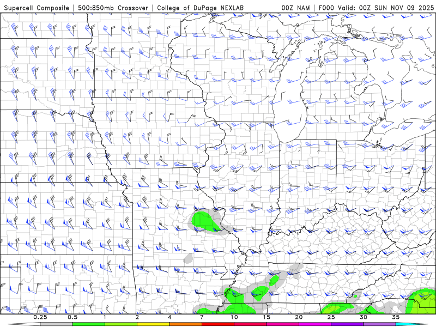The image size is (436, 327).
Task: Click the scale label 25
Action: click(331, 317)
